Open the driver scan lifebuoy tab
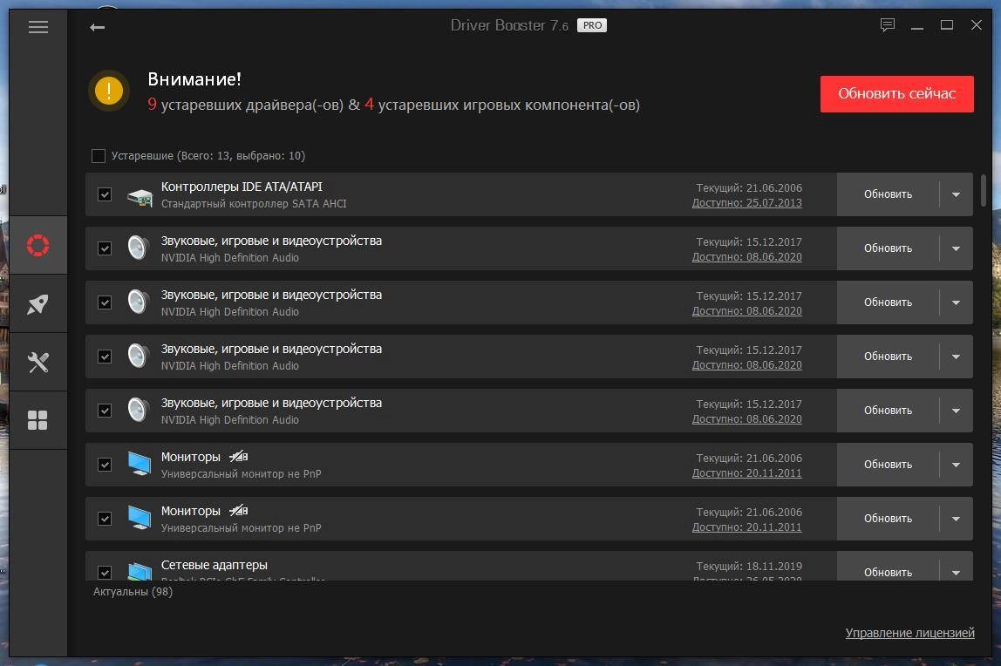 (37, 246)
